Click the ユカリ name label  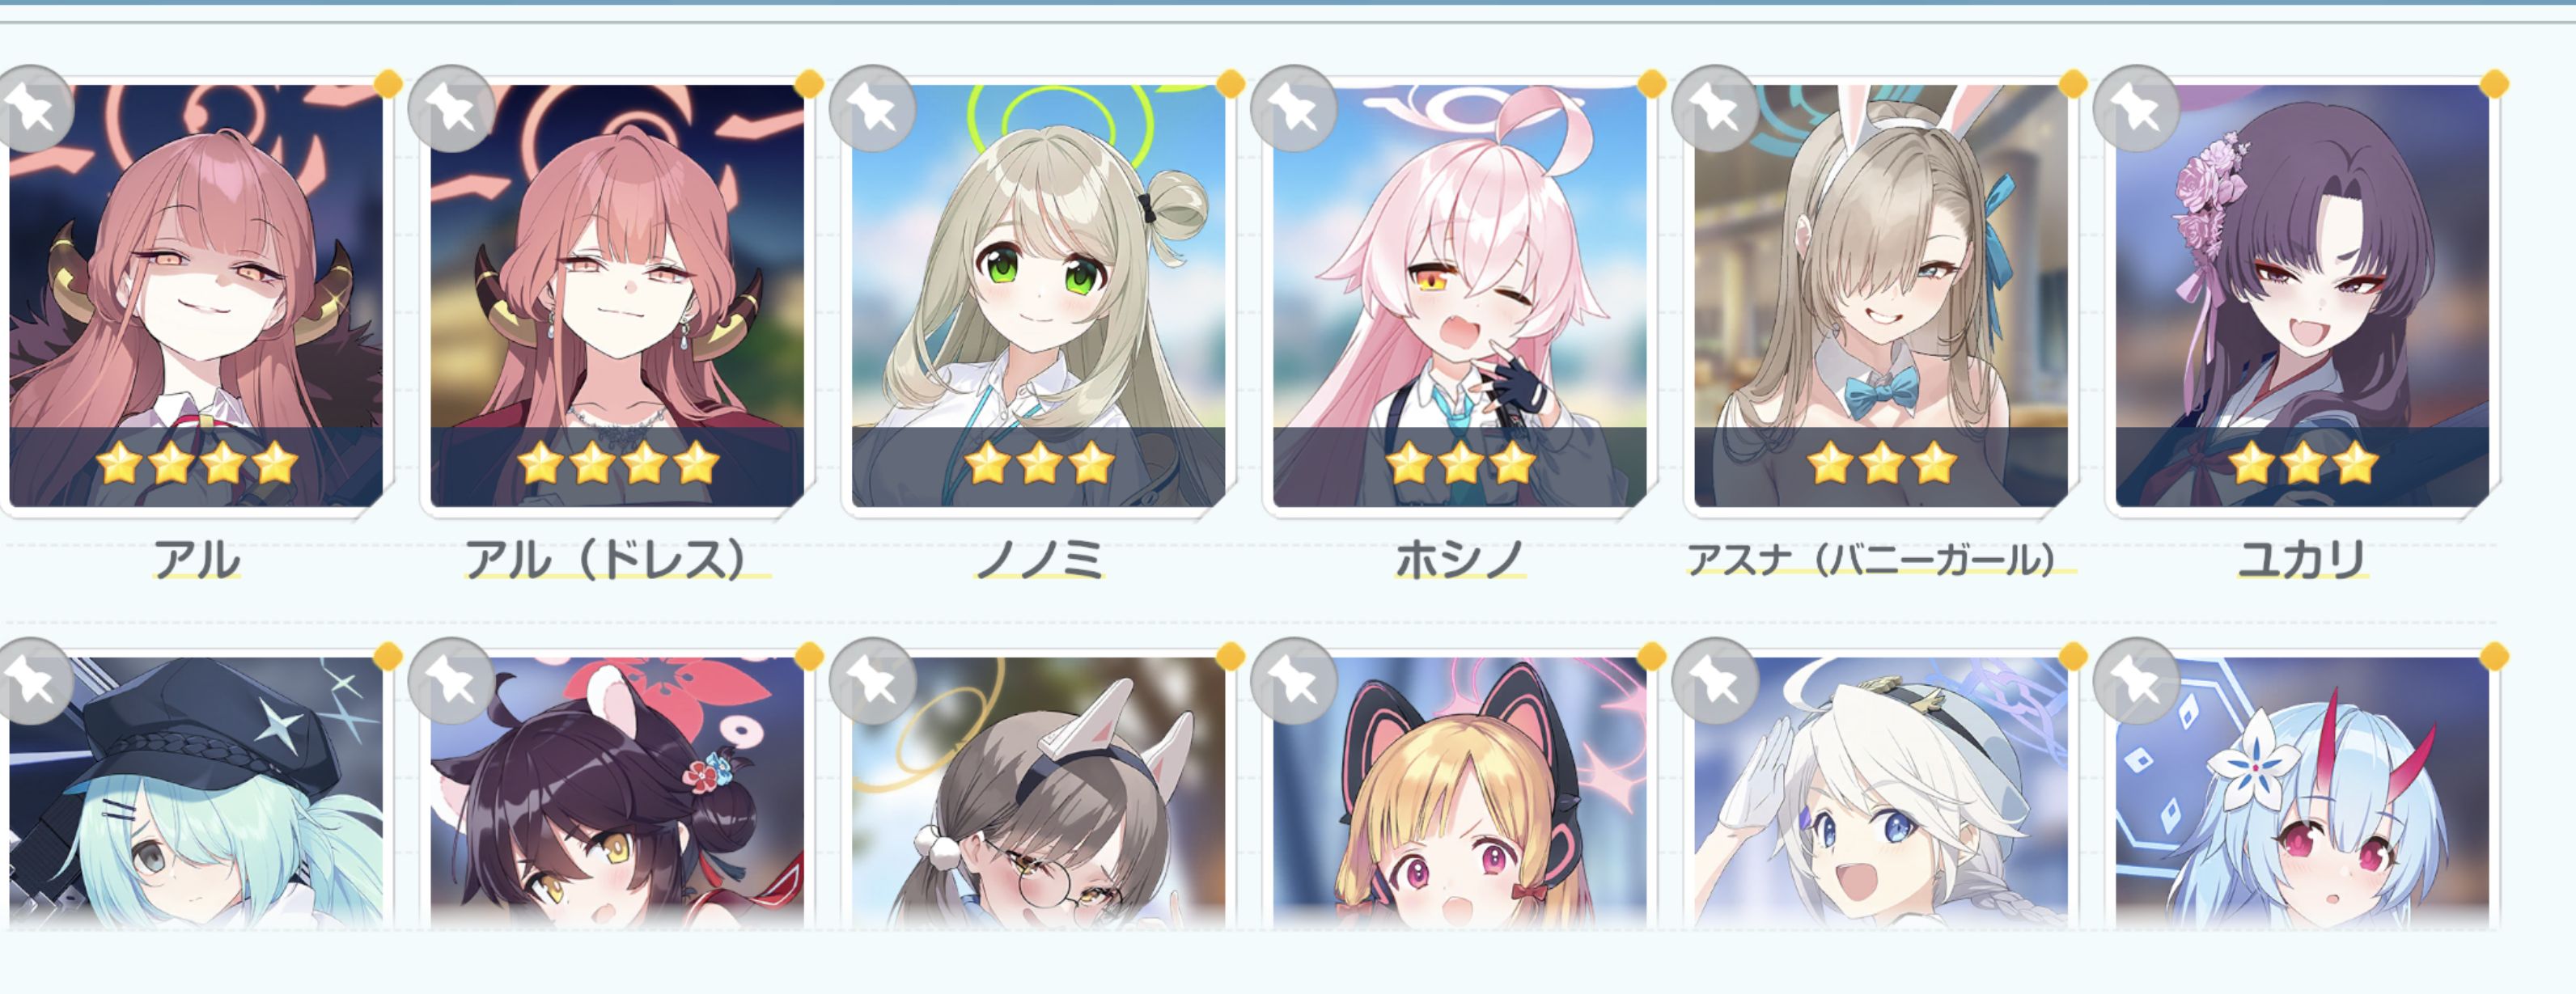click(2301, 559)
